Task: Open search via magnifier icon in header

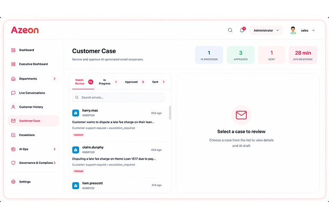Action: pyautogui.click(x=230, y=30)
